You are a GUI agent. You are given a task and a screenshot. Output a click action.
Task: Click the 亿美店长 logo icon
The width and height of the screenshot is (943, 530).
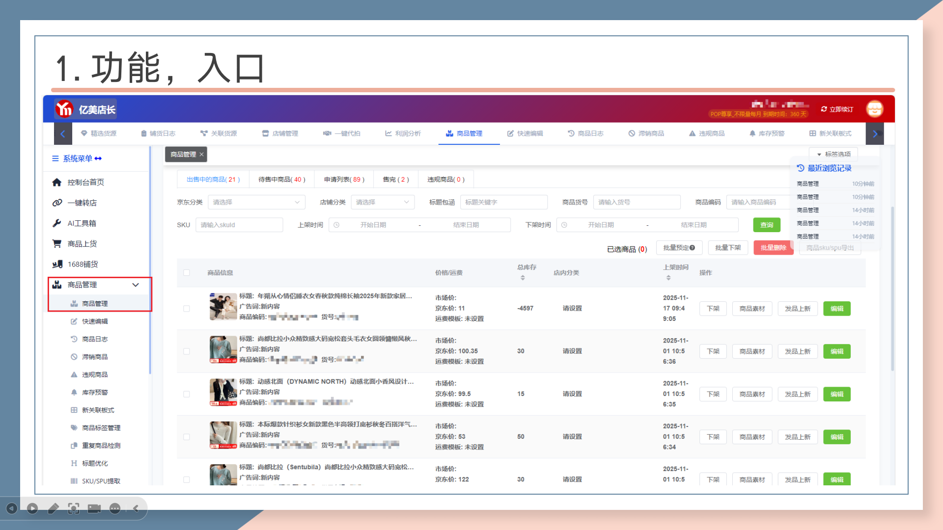click(x=64, y=109)
